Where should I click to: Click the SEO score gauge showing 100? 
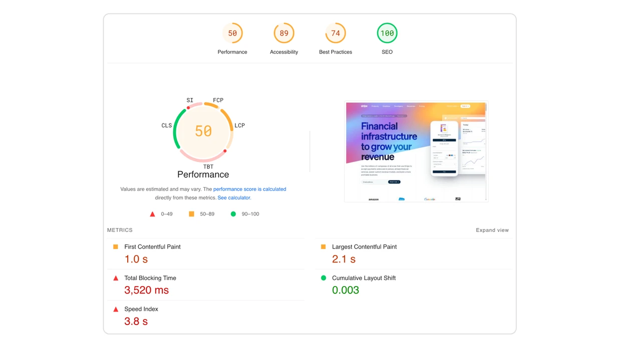pyautogui.click(x=387, y=32)
